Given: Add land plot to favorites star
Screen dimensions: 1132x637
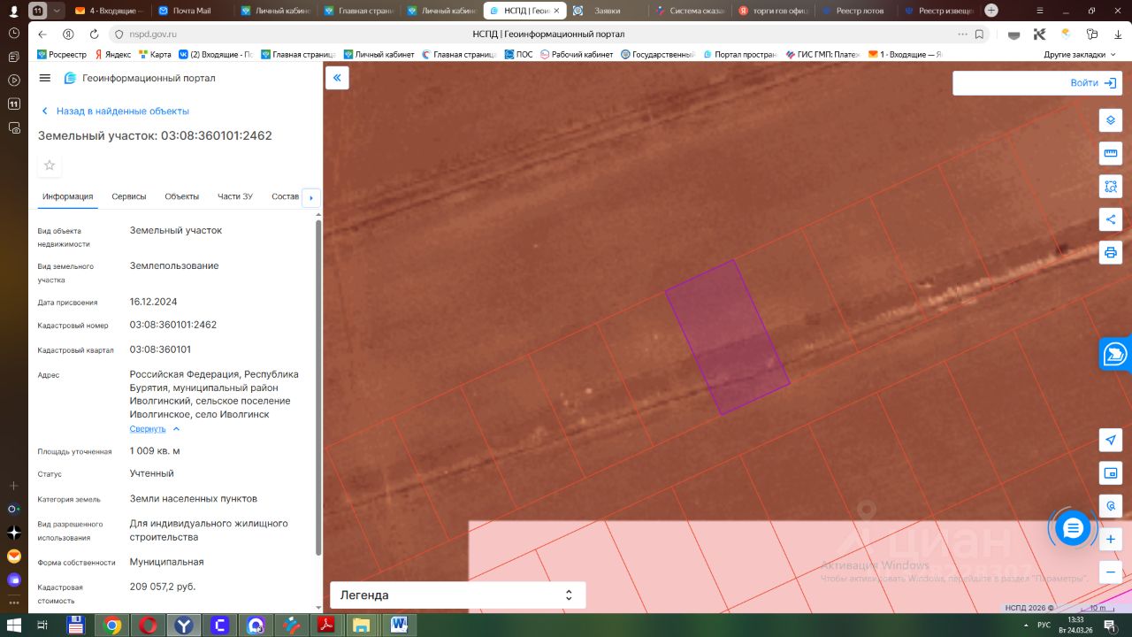Looking at the screenshot, I should [x=50, y=165].
